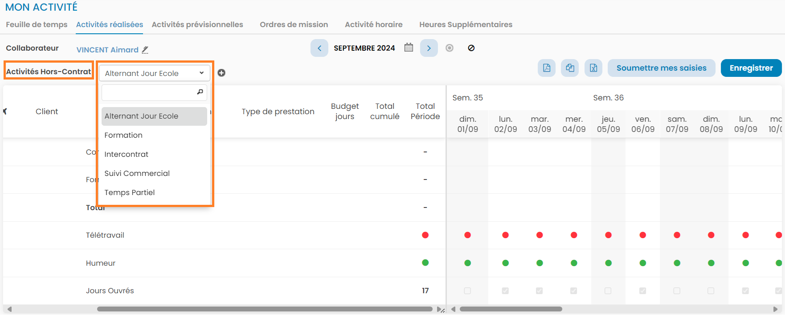Save changes with the Enregistrer button
The image size is (785, 315).
(x=751, y=68)
